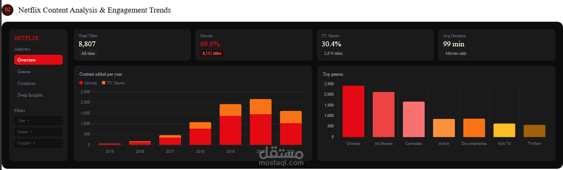Click the 2019 TV Shows orange segment

point(230,110)
